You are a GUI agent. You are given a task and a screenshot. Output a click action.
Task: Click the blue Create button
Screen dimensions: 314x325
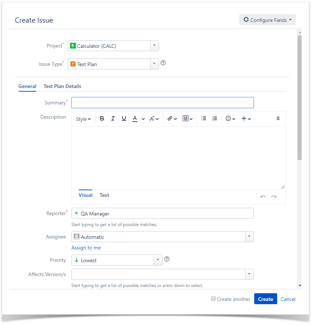265,299
